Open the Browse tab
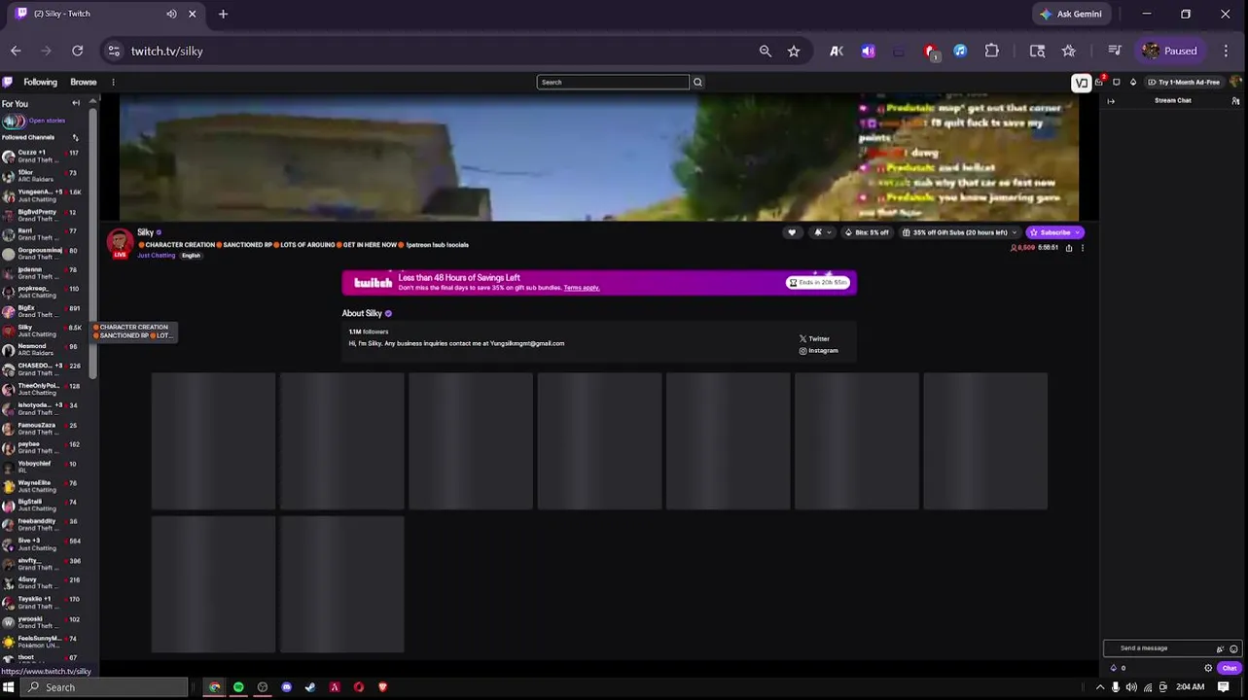Image resolution: width=1248 pixels, height=700 pixels. point(84,83)
